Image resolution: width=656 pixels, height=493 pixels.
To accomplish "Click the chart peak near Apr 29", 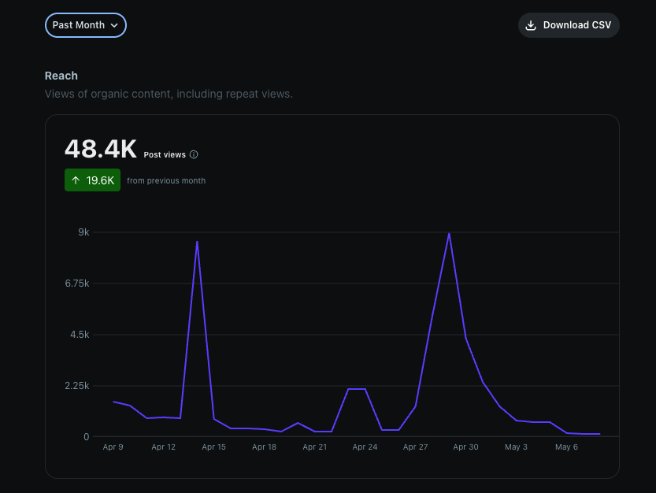I will [449, 234].
